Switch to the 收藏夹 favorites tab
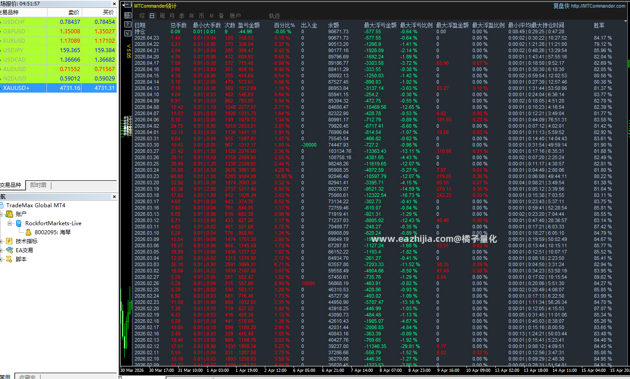This screenshot has height=379, width=630. 27,377
